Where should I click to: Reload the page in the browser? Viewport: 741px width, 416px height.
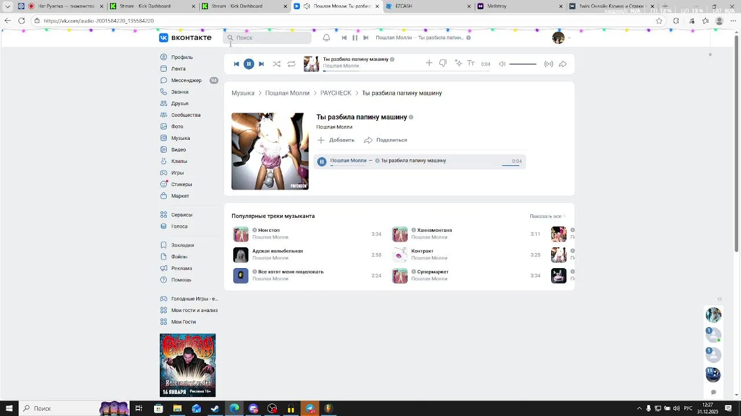[x=21, y=21]
